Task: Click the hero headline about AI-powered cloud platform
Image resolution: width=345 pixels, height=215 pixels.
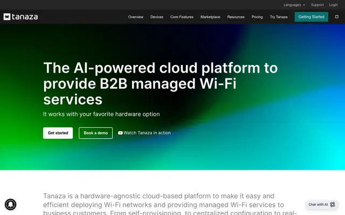Action: pyautogui.click(x=161, y=84)
